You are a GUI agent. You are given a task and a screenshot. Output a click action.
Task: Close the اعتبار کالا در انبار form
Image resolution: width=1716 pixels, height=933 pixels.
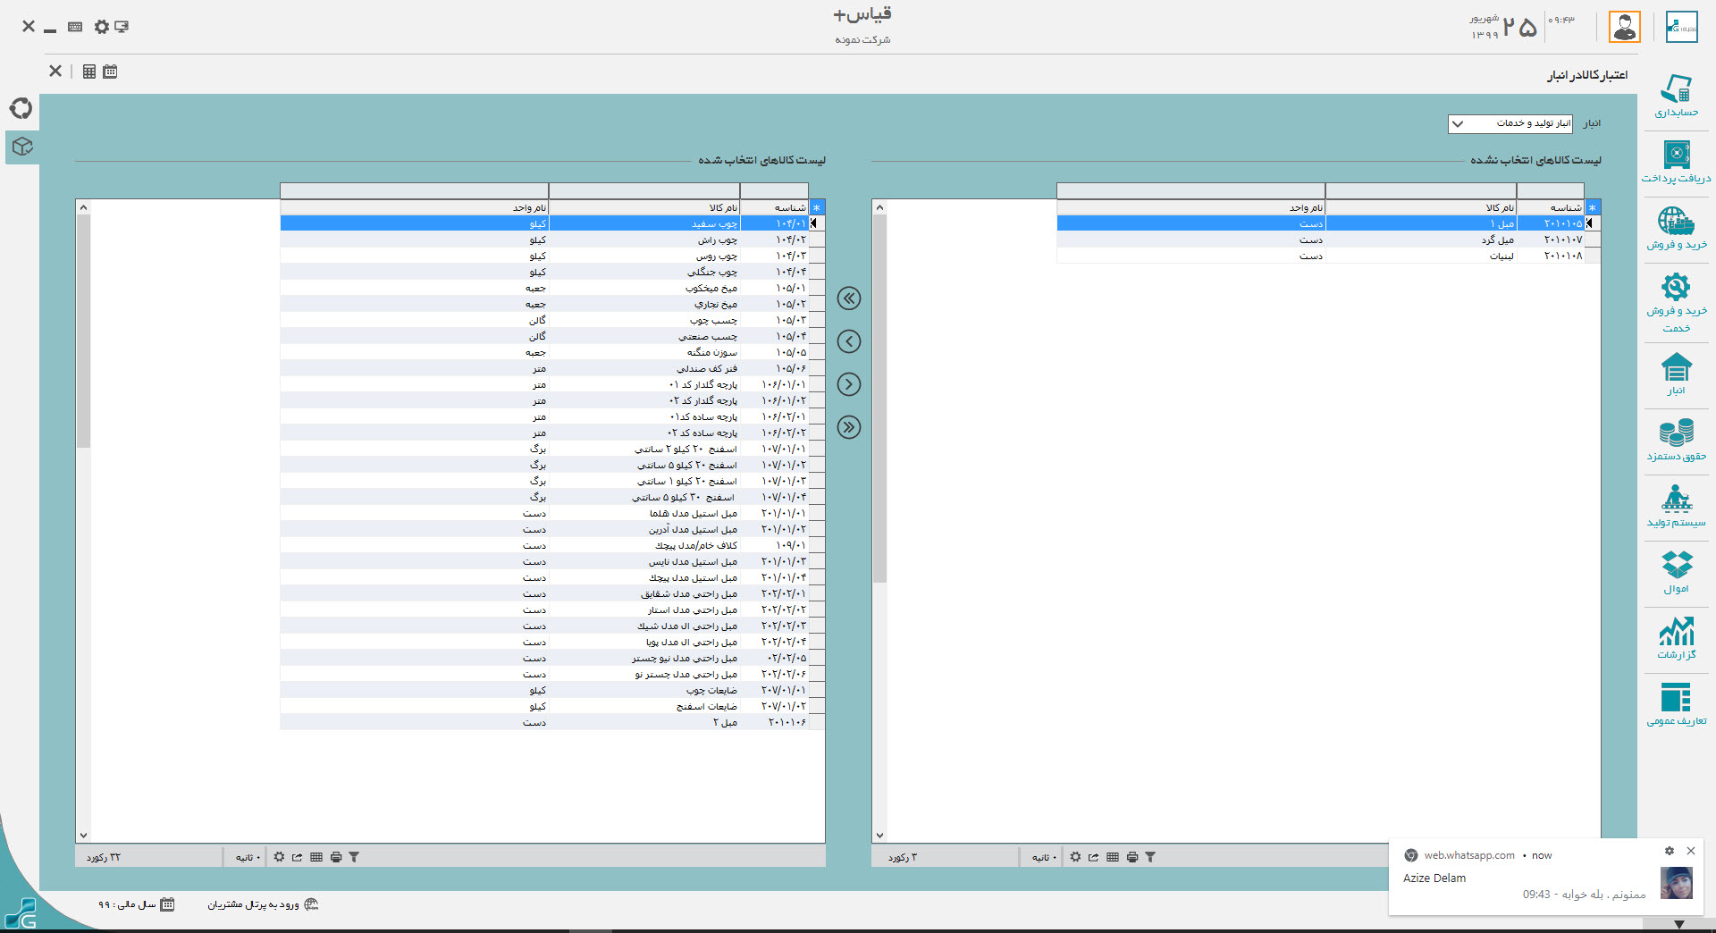(x=55, y=71)
